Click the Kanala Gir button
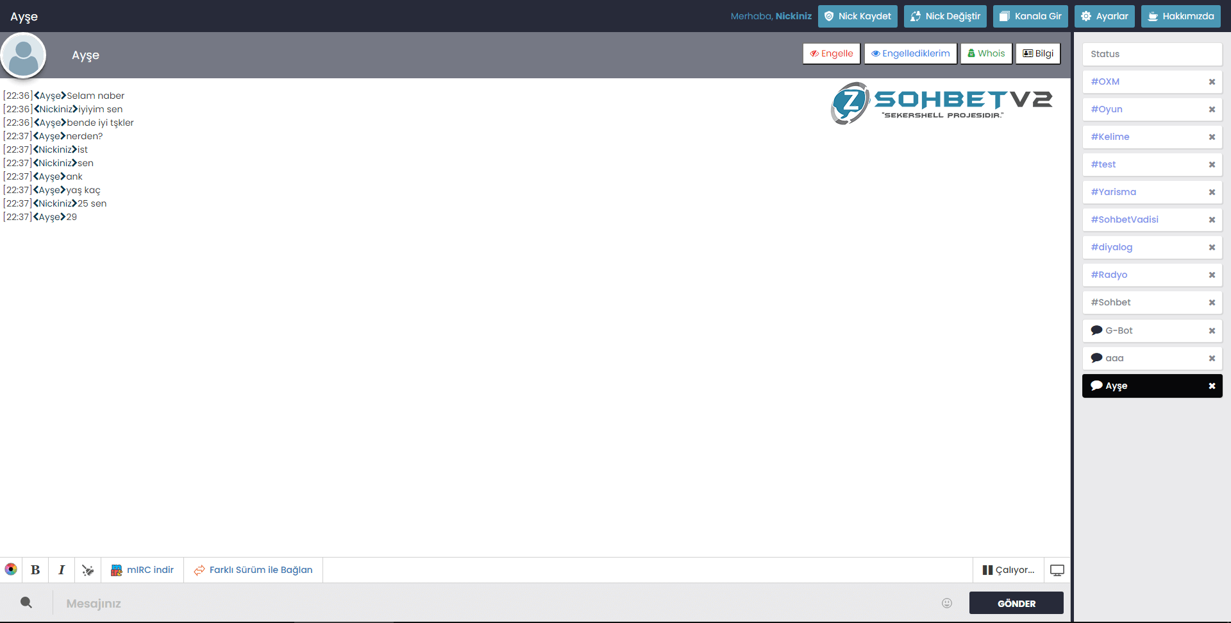This screenshot has width=1231, height=623. (x=1030, y=16)
